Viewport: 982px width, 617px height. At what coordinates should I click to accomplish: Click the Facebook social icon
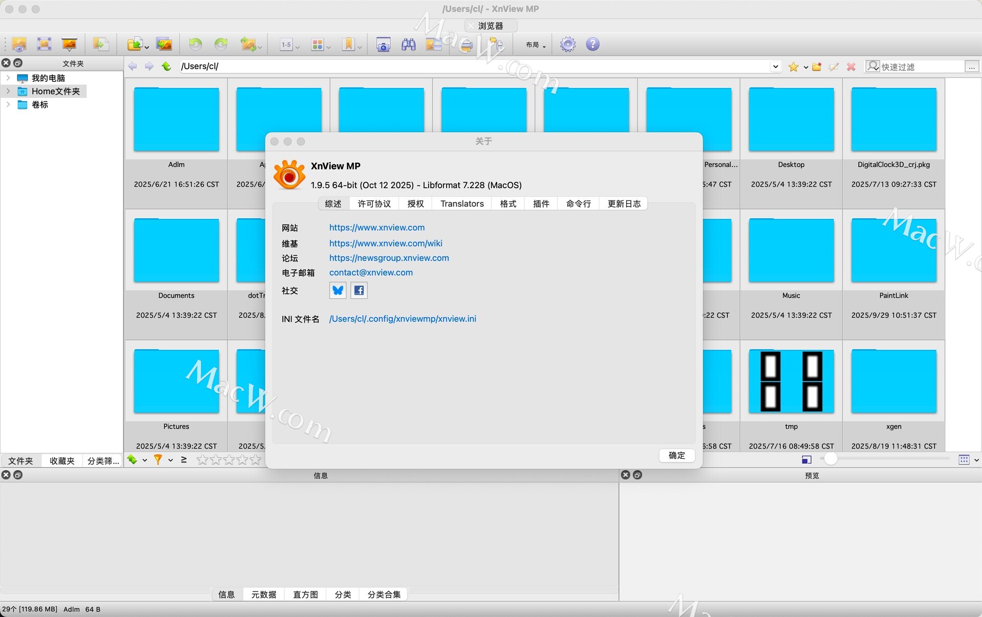(x=359, y=291)
